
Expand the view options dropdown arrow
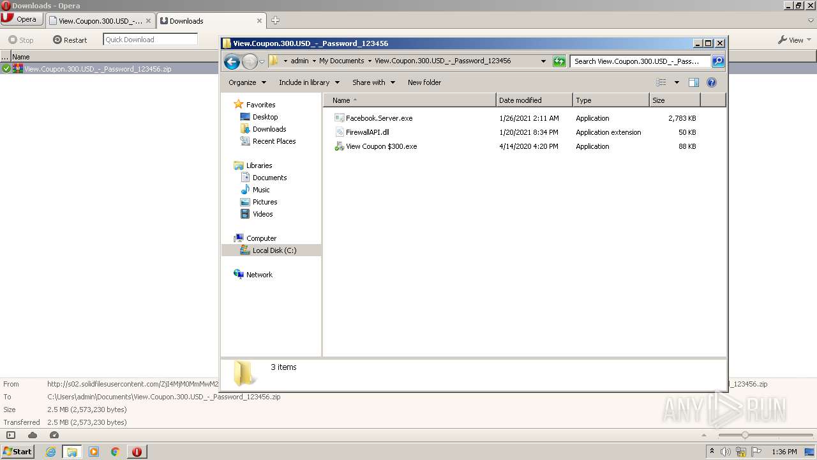click(677, 82)
